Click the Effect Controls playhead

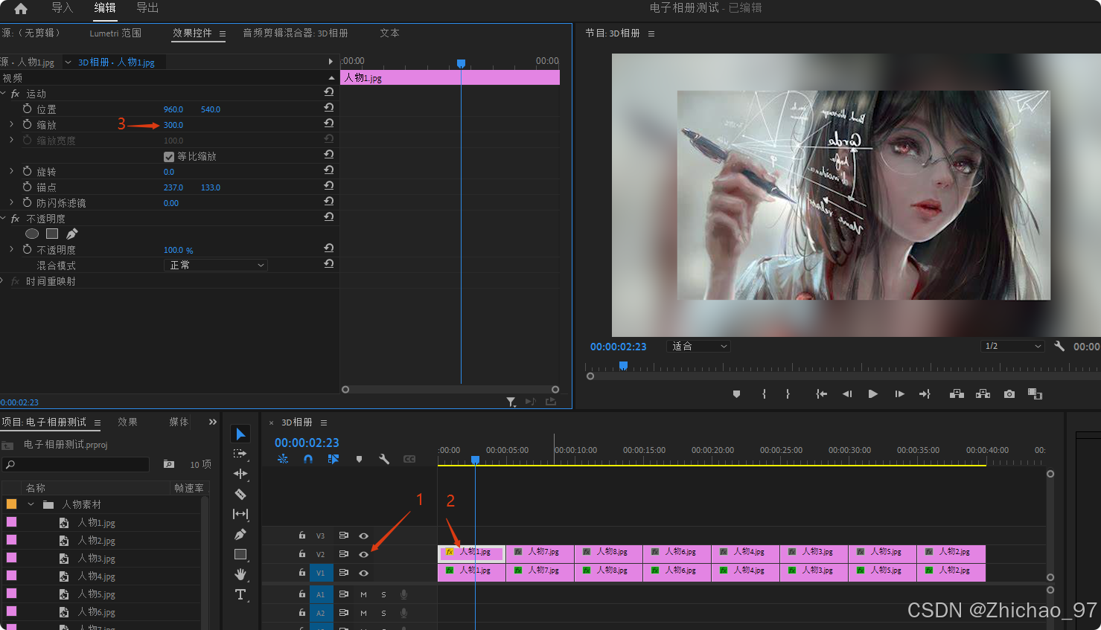pos(461,63)
